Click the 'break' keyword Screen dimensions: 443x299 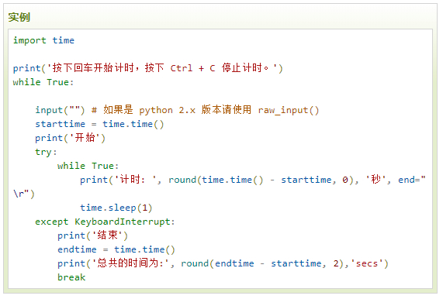(x=71, y=277)
